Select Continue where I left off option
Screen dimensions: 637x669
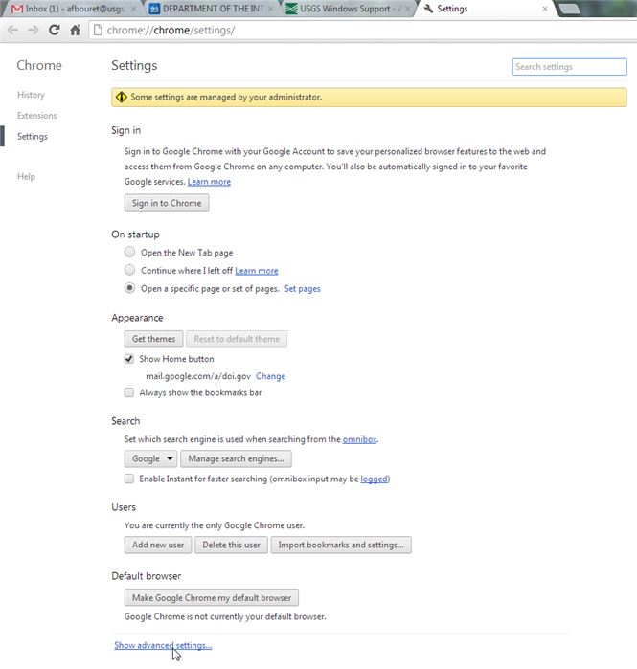tap(129, 270)
